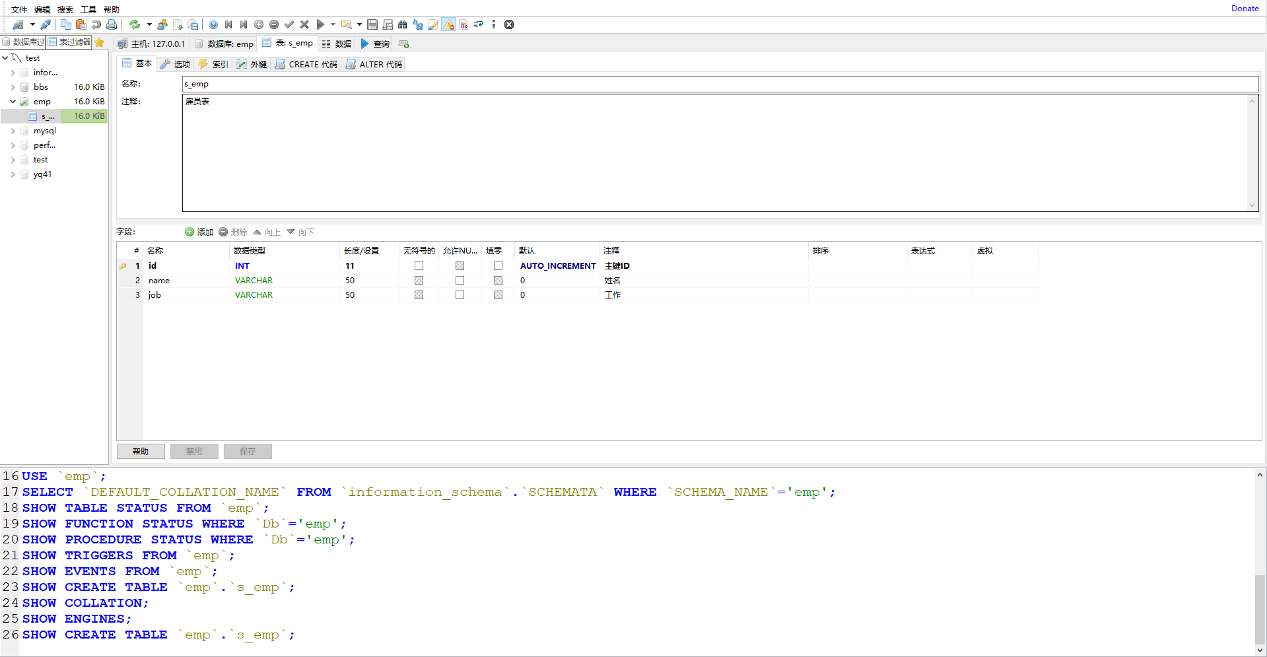Expand the yq41 database node
The width and height of the screenshot is (1267, 657).
click(13, 174)
